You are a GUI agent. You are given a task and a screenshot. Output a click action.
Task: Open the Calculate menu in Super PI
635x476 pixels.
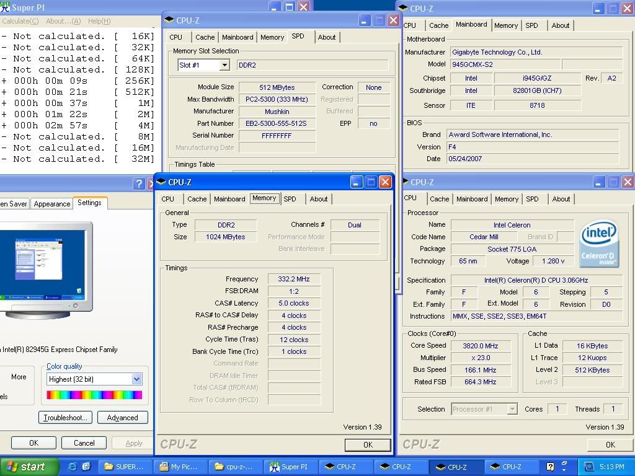click(20, 21)
